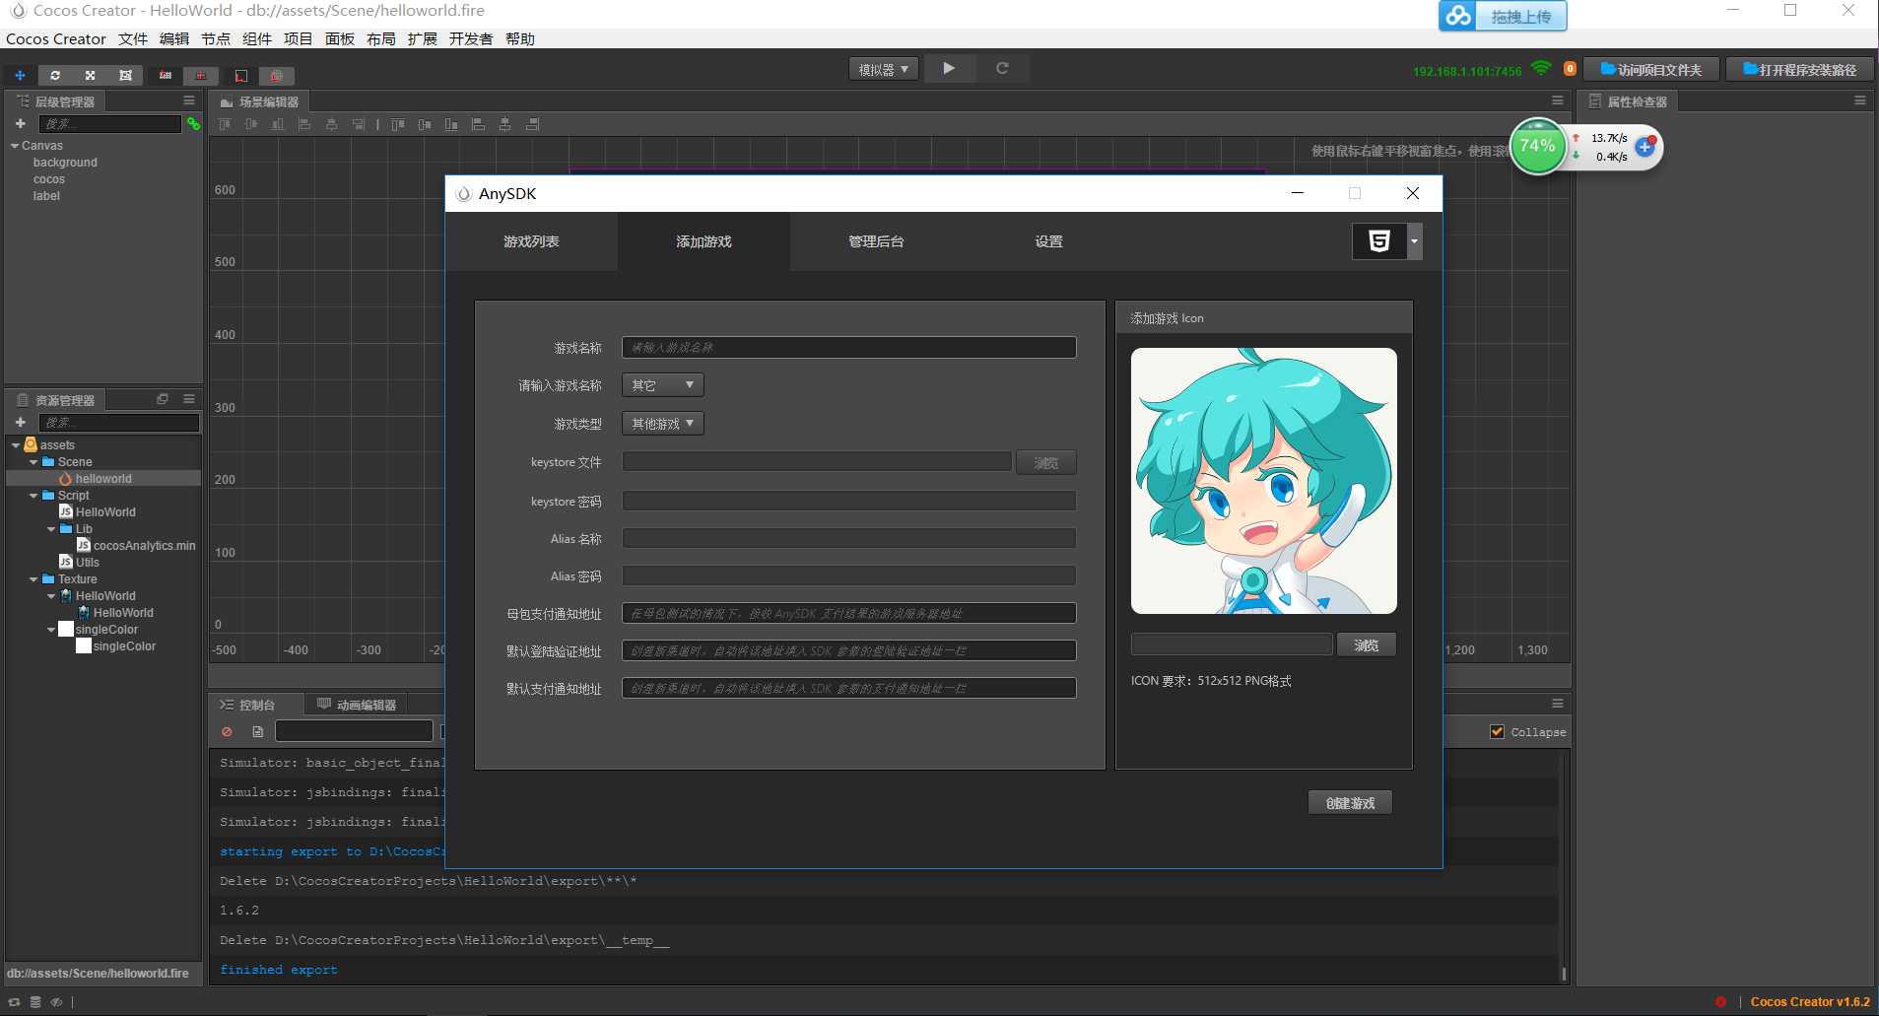Click the 创建游戏 button
The width and height of the screenshot is (1879, 1016).
1350,803
